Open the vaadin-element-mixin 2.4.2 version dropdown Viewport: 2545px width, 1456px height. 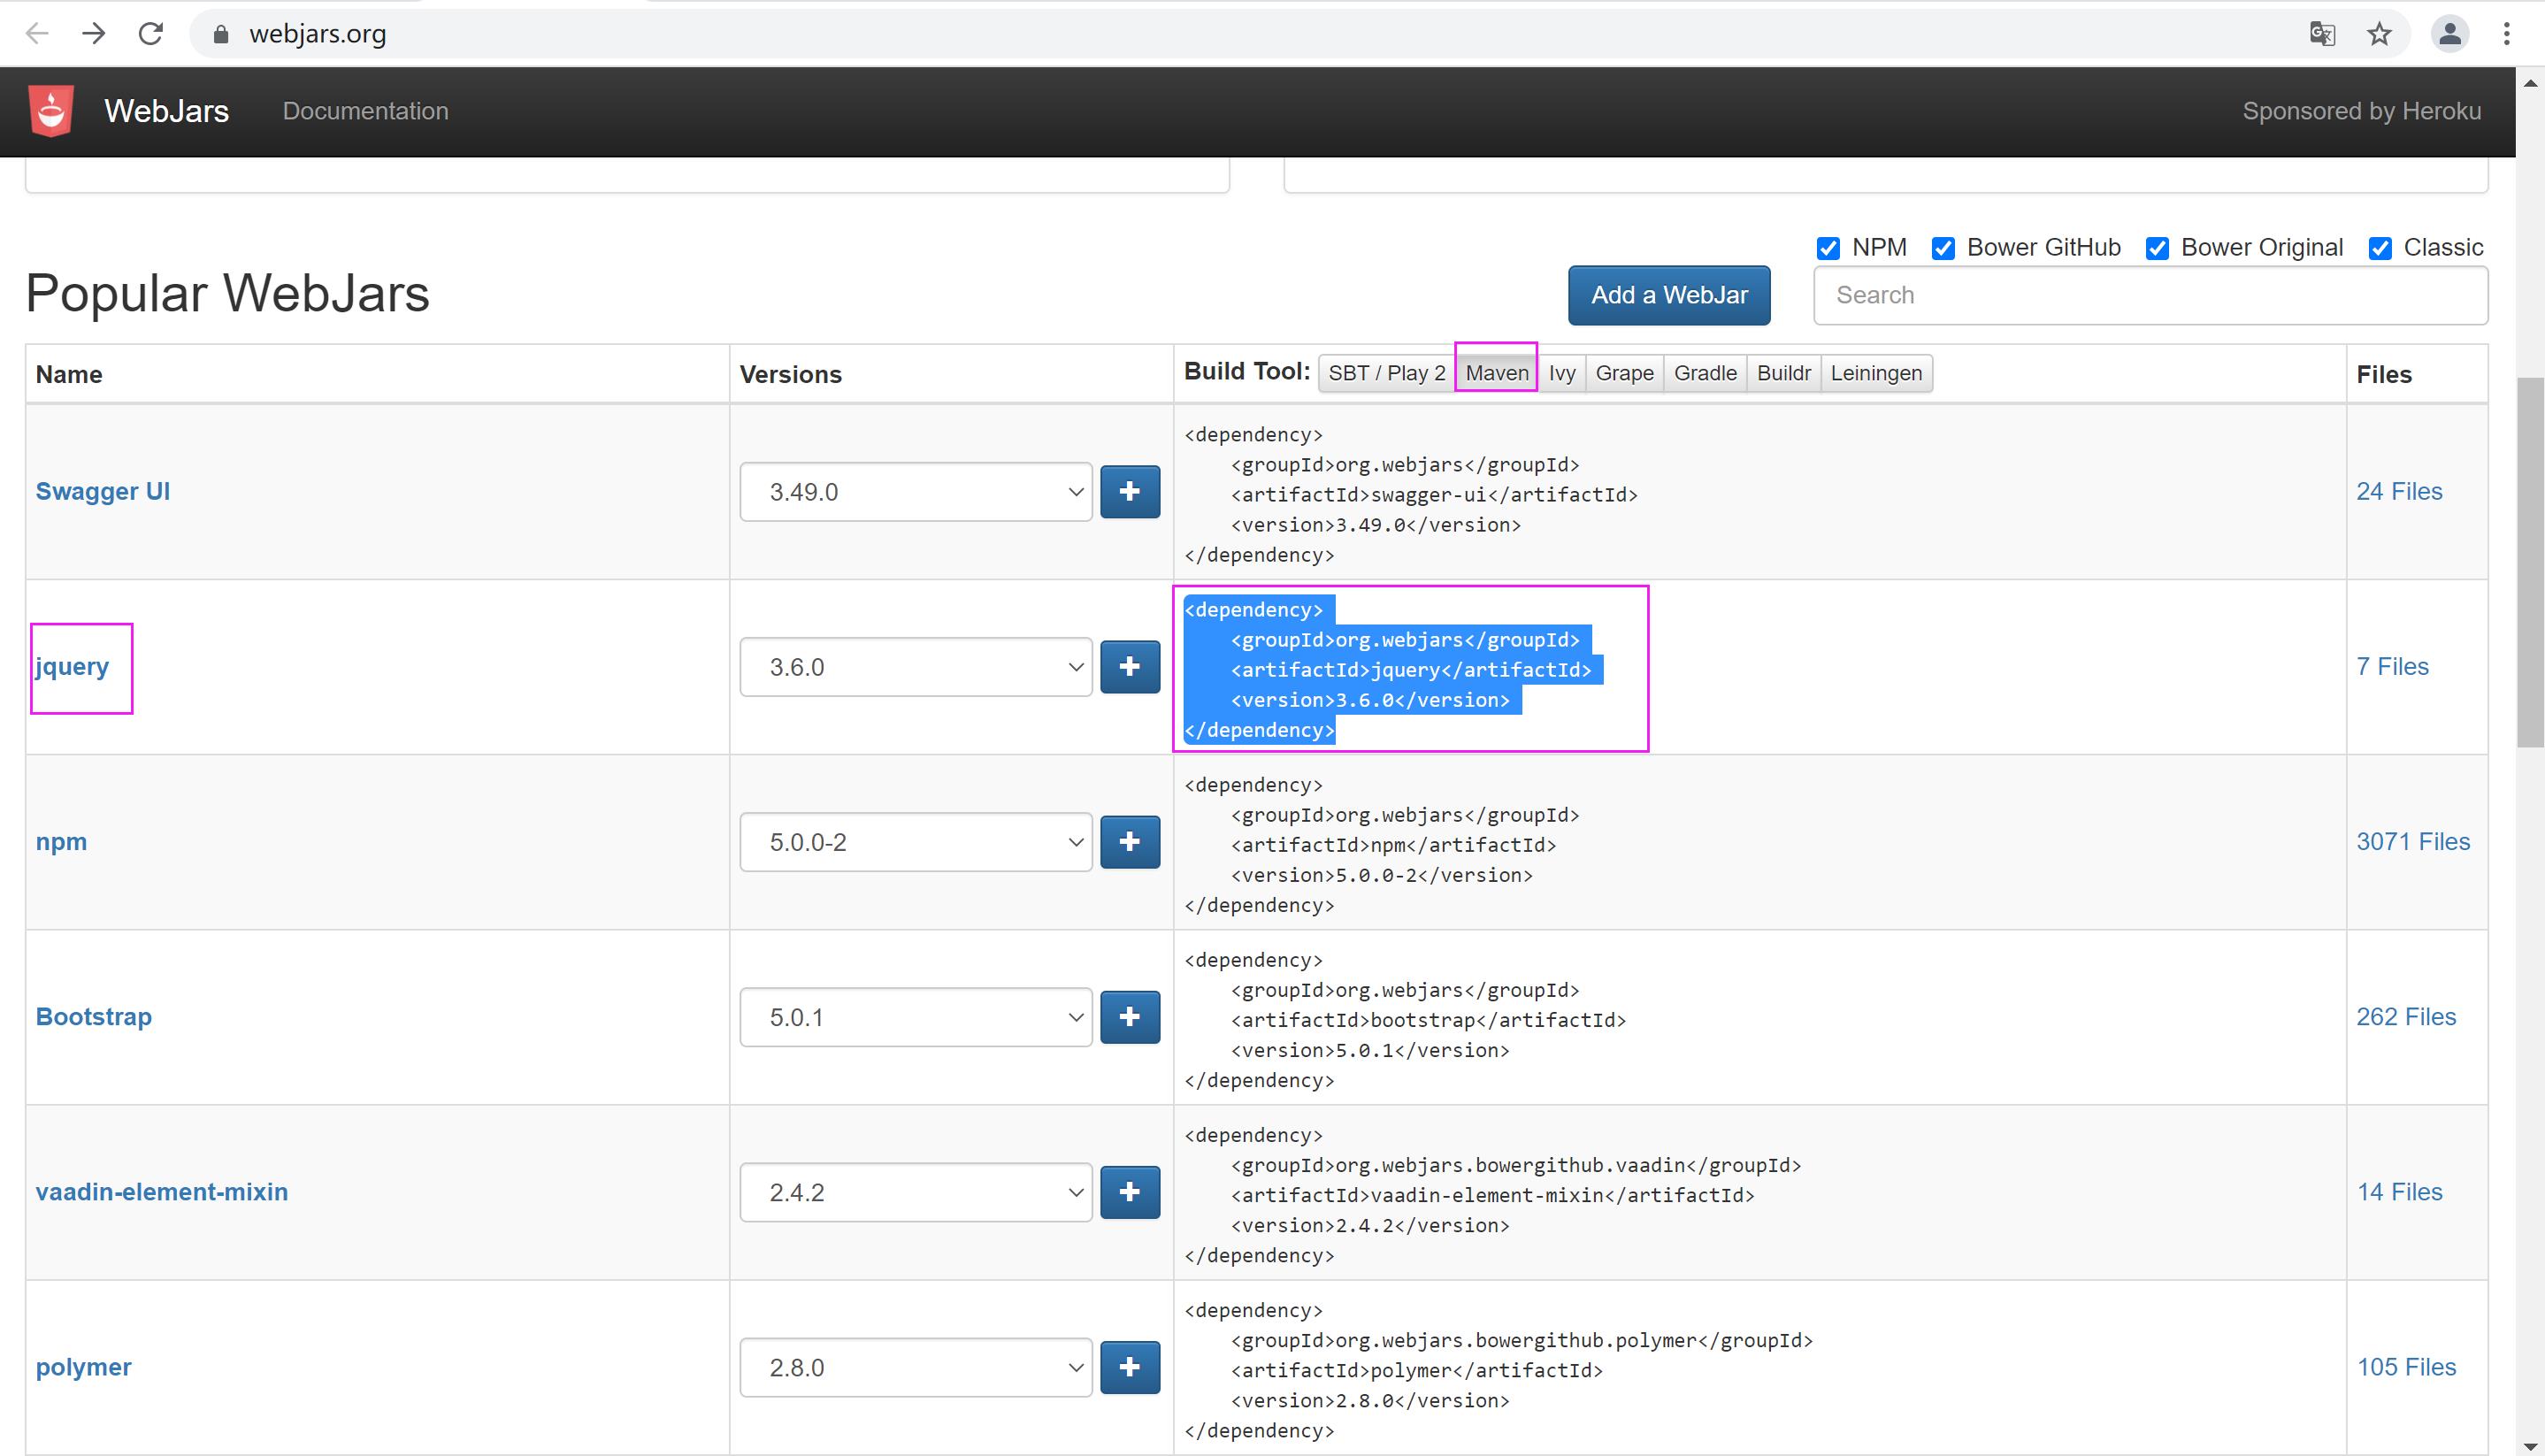[x=916, y=1191]
